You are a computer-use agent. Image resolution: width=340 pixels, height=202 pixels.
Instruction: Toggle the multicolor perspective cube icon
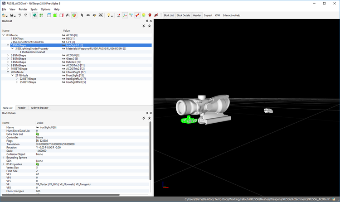tap(74, 15)
